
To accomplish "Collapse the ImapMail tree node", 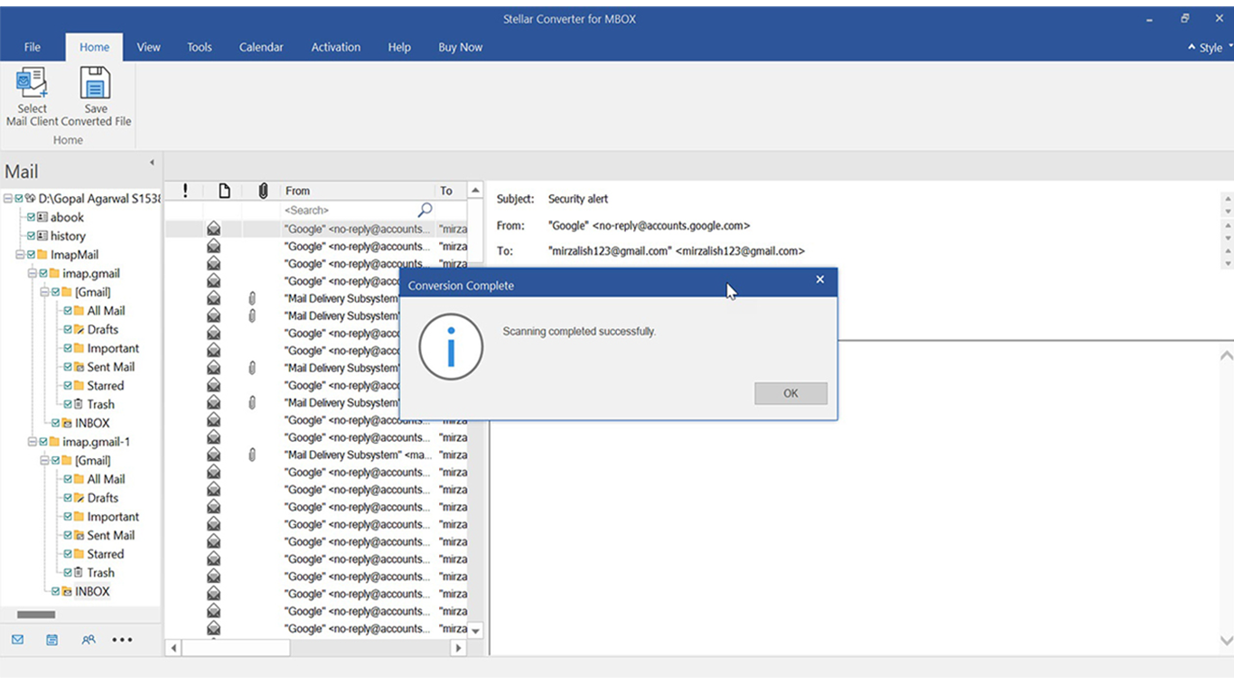I will 21,255.
